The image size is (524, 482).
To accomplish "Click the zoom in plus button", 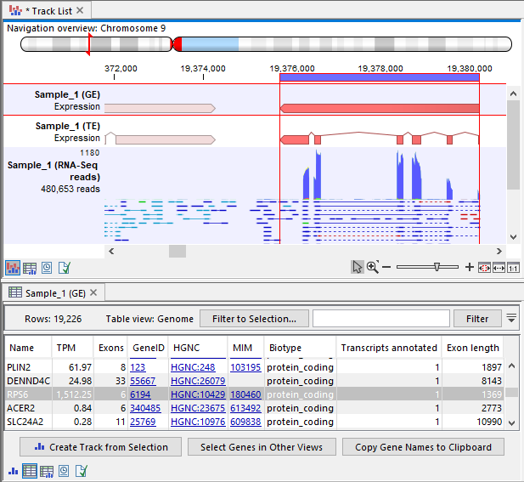I will (470, 267).
